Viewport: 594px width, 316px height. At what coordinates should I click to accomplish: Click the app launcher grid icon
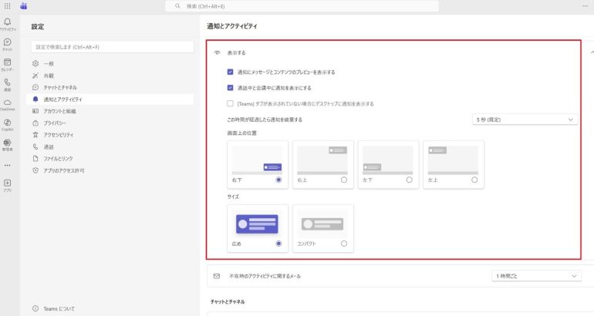[x=7, y=5]
